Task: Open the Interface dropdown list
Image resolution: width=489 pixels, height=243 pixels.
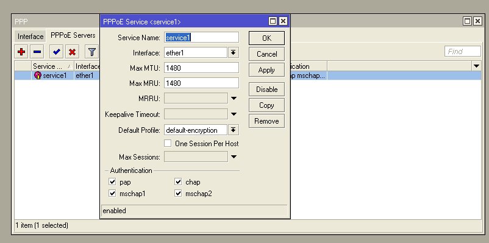Action: pos(234,52)
